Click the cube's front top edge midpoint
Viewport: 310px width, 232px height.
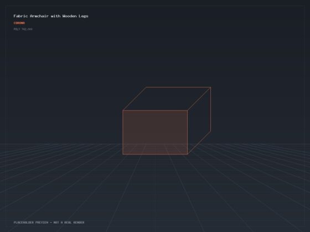(x=155, y=110)
